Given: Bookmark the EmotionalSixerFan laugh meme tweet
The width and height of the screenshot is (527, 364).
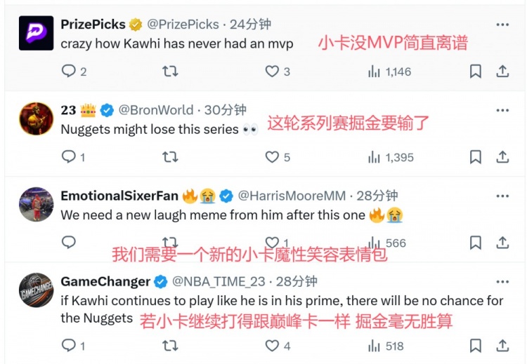Looking at the screenshot, I should [x=475, y=243].
